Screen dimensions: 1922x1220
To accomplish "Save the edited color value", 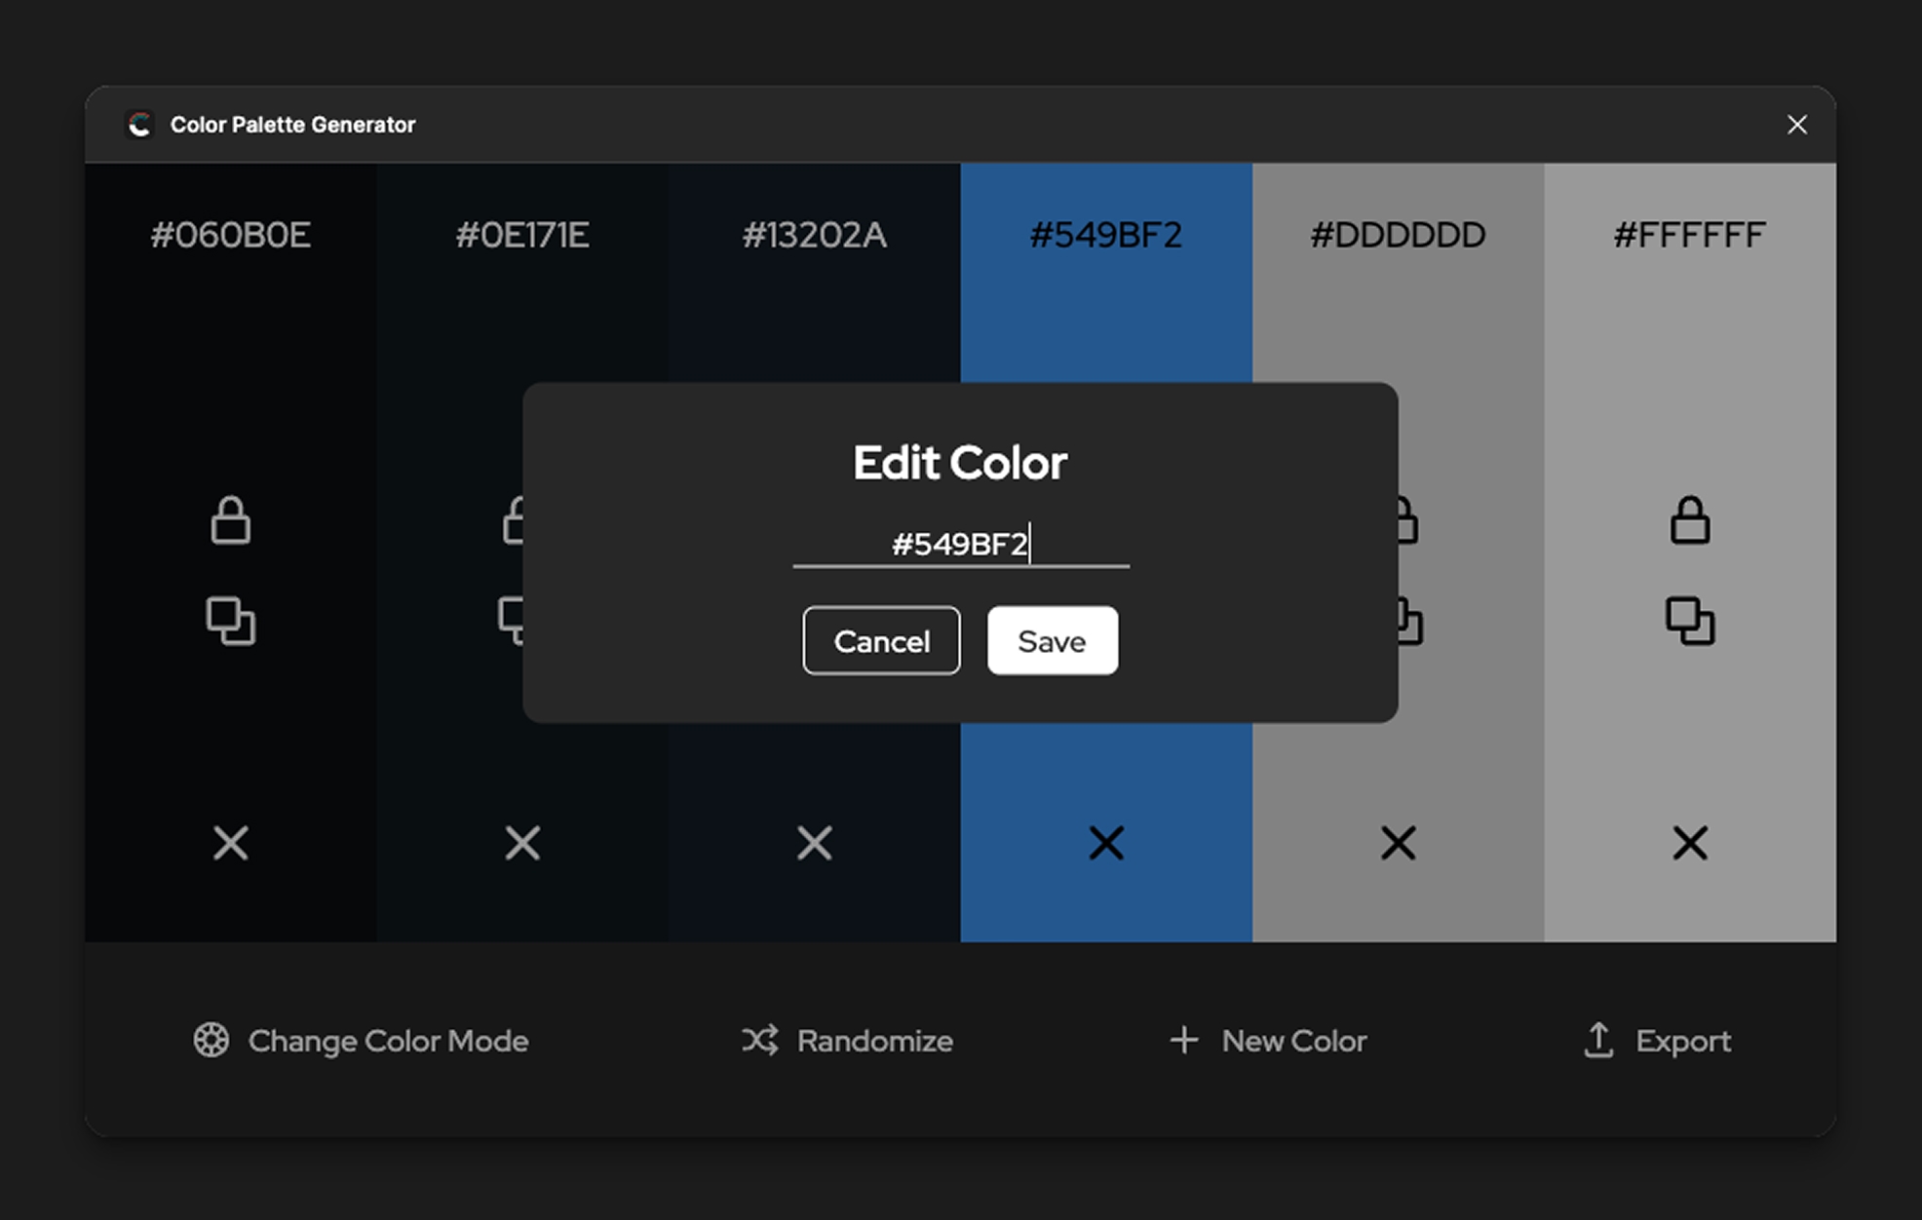I will pyautogui.click(x=1052, y=640).
